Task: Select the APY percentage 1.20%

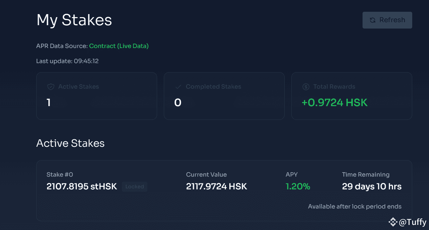Action: pyautogui.click(x=297, y=186)
